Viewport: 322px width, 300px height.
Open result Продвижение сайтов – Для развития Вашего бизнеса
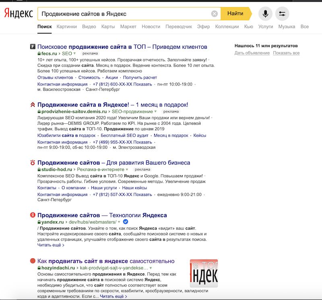pos(114,163)
